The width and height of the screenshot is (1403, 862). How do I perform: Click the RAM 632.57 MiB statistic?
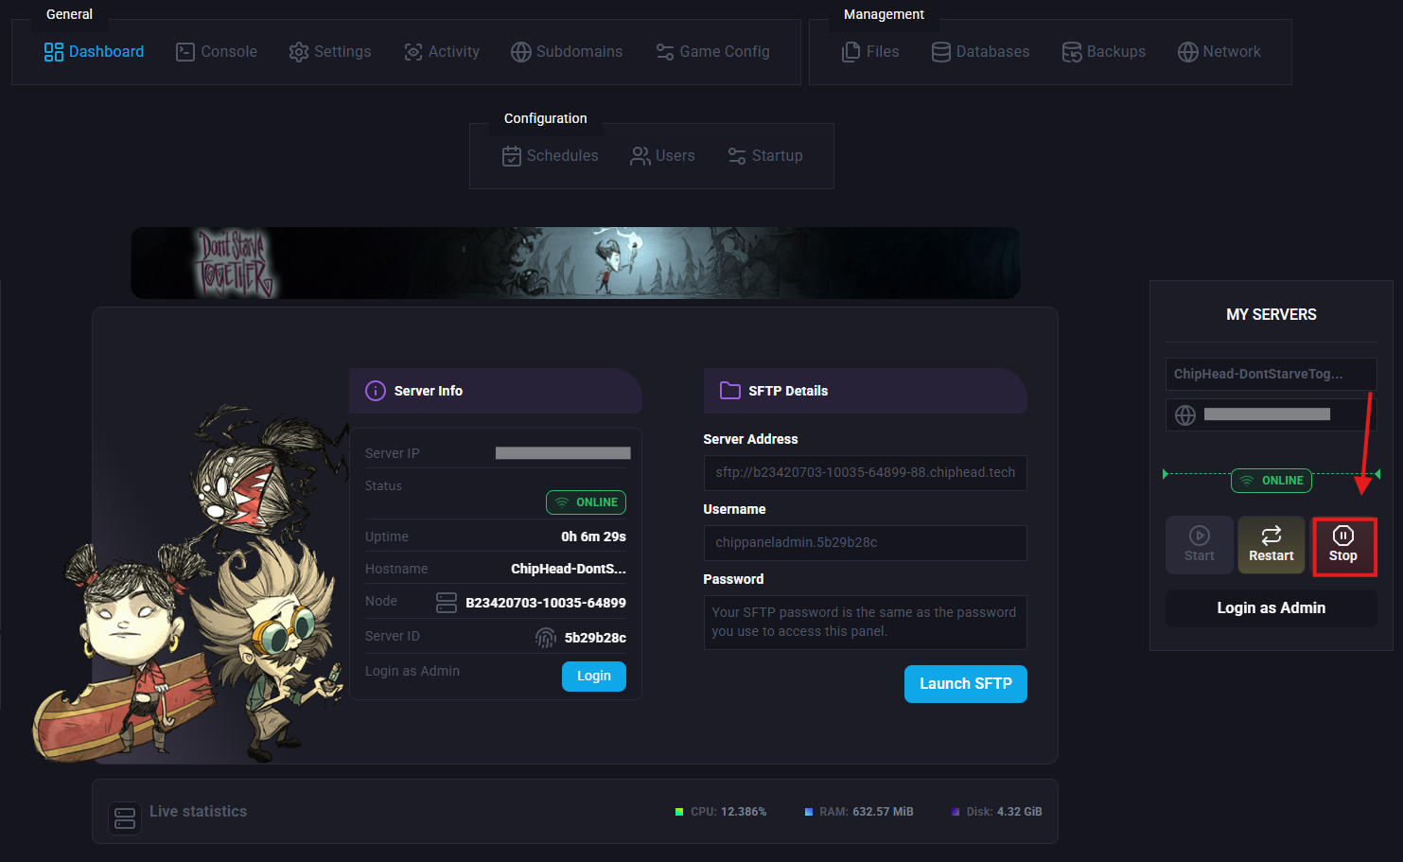click(867, 812)
